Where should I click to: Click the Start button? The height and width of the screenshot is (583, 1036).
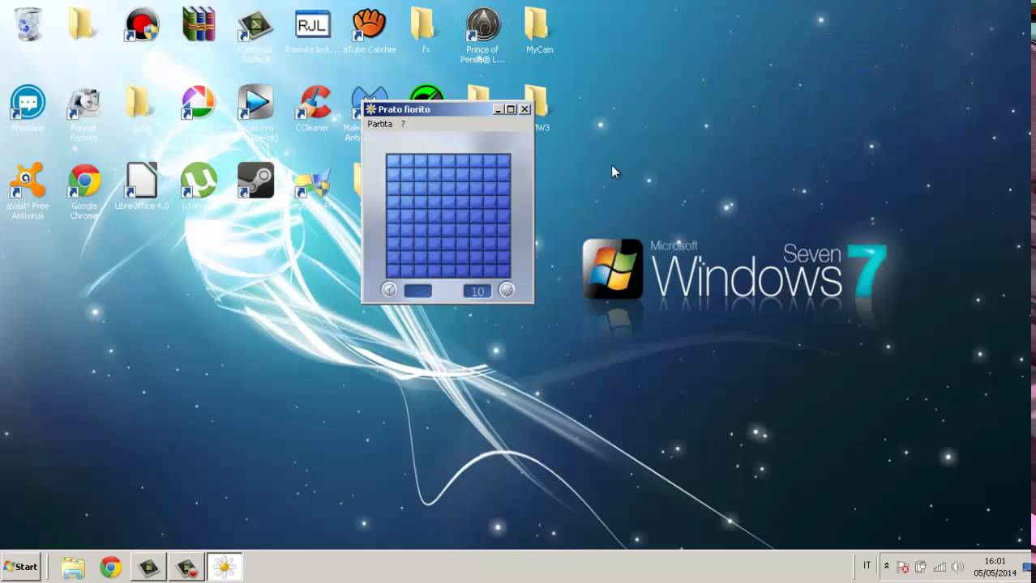(21, 567)
